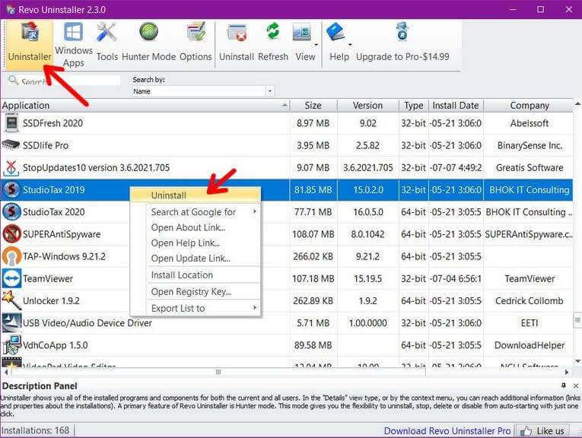This screenshot has height=438, width=582.
Task: Open the Help book icon
Action: tap(336, 32)
